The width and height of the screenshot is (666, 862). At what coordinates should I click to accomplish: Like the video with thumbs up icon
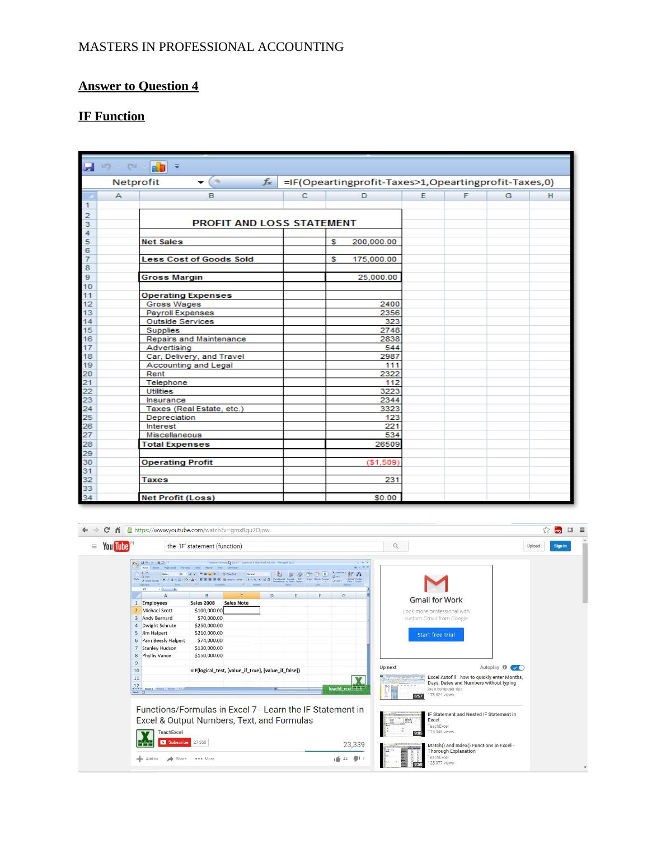[x=337, y=759]
